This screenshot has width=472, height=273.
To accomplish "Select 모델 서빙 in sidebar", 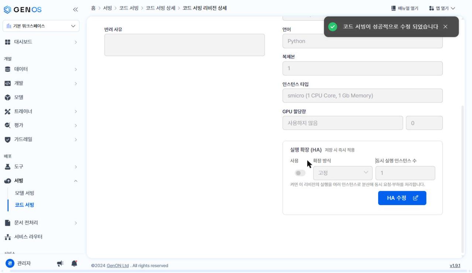I will 24,193.
